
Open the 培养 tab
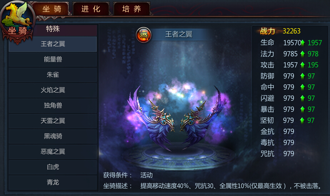pyautogui.click(x=132, y=9)
